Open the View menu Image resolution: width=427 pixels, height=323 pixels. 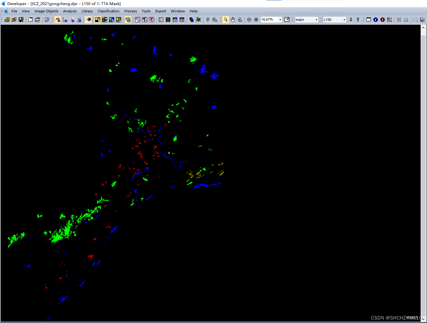(26, 11)
